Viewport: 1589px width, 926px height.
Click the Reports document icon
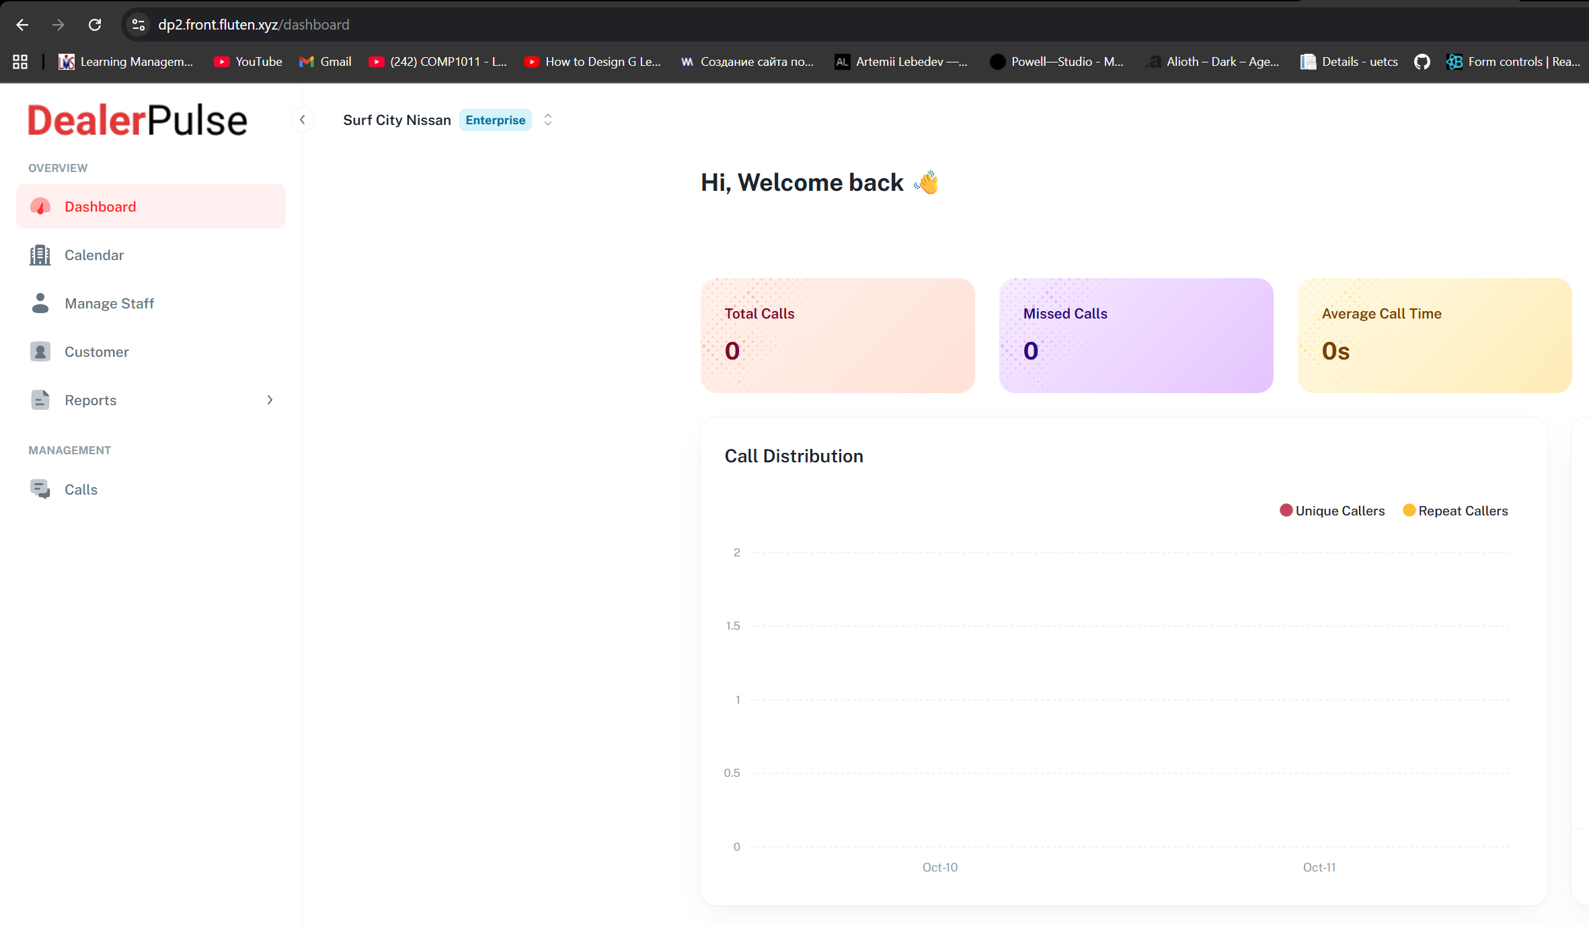click(x=40, y=400)
